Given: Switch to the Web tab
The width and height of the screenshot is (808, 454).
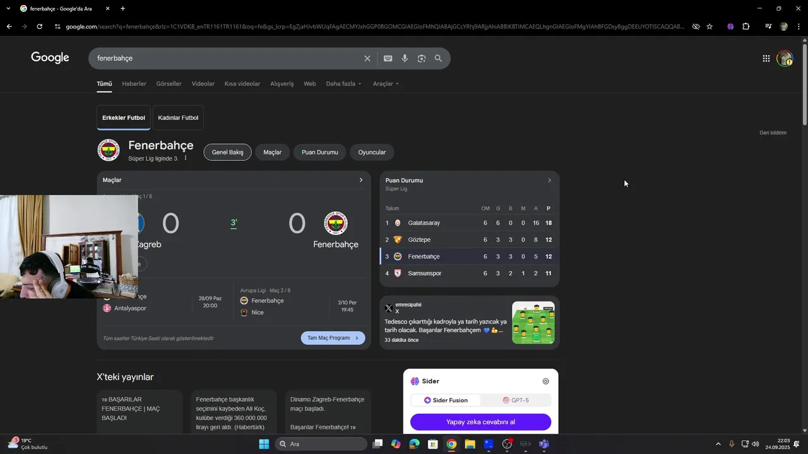Looking at the screenshot, I should click(309, 84).
